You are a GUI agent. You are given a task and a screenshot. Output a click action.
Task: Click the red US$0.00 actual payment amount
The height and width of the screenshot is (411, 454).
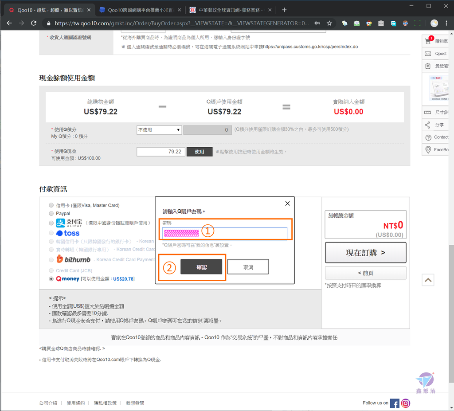[x=348, y=112]
